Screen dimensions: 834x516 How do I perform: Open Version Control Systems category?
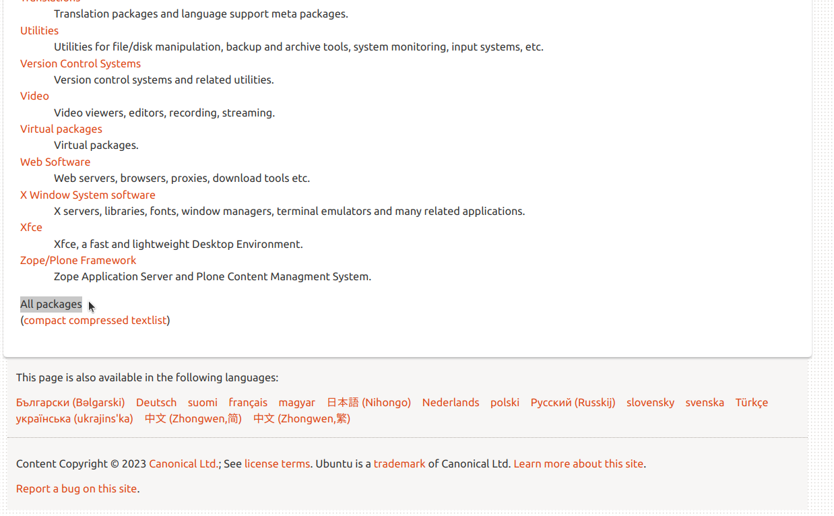[80, 63]
